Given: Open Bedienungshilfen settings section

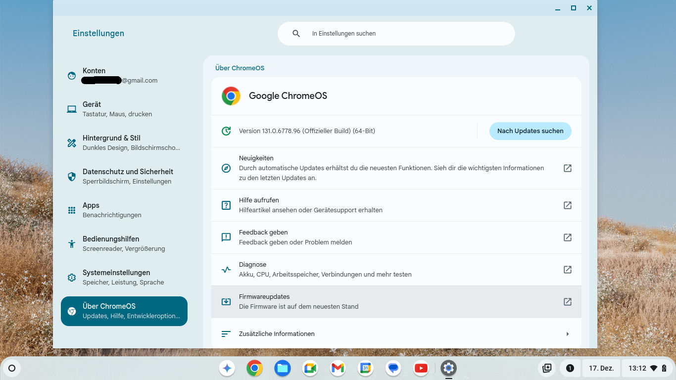Looking at the screenshot, I should coord(124,244).
